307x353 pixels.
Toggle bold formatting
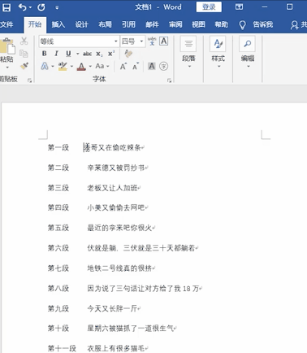pos(45,54)
